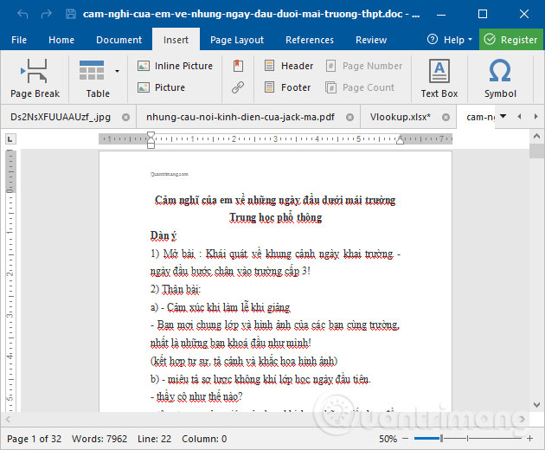Screen dimensions: 545x450
Task: Click the vertical scrollbar thumb
Action: click(x=536, y=151)
